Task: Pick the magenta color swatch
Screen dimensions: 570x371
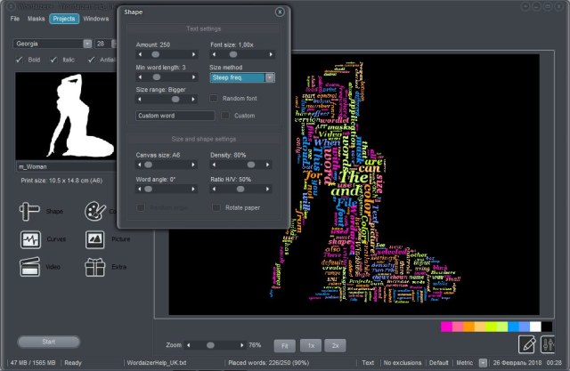Action: (x=447, y=327)
